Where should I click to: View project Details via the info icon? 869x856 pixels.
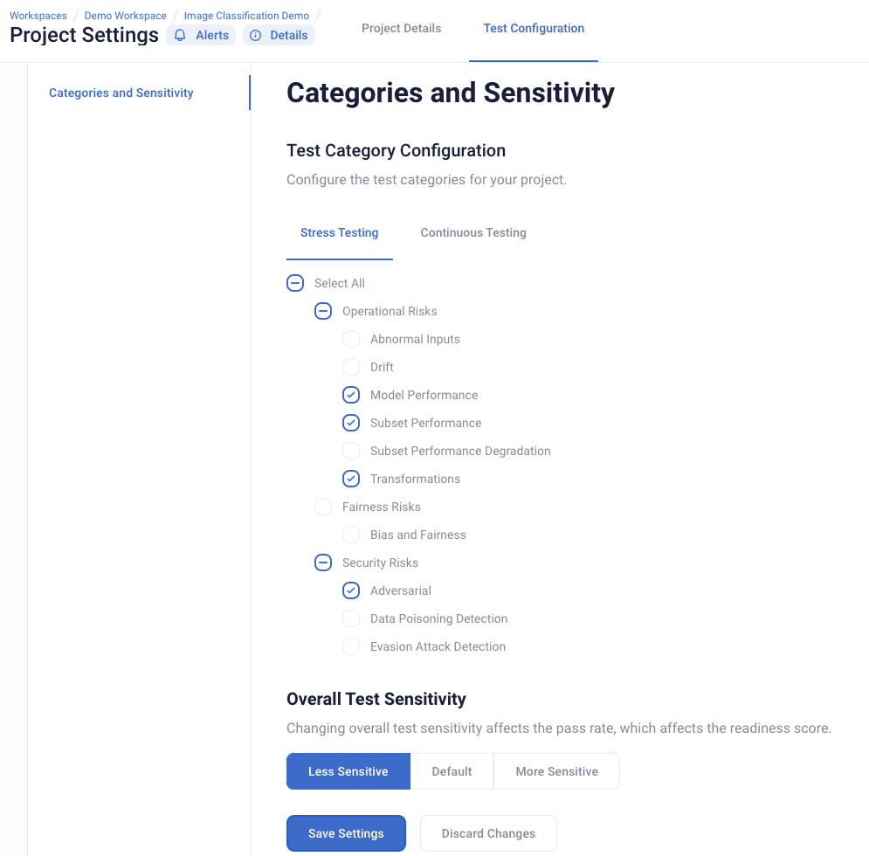pyautogui.click(x=279, y=35)
